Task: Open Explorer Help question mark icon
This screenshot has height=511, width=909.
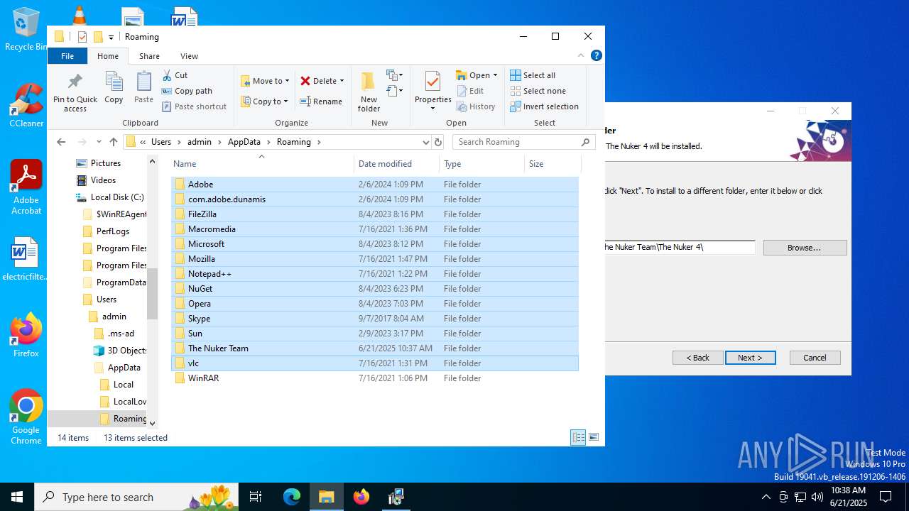Action: click(x=597, y=55)
